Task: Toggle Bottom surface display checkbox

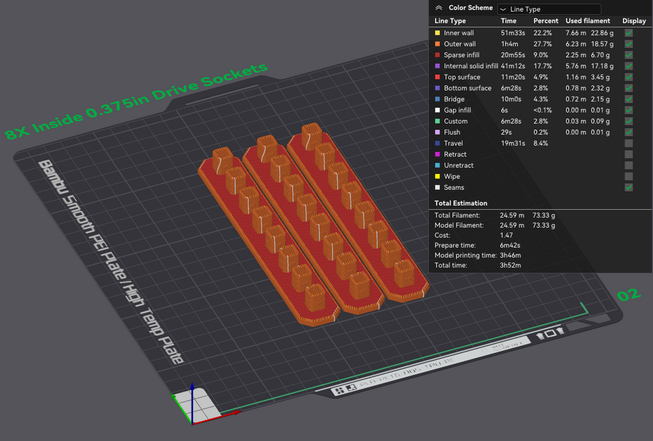Action: pyautogui.click(x=628, y=88)
